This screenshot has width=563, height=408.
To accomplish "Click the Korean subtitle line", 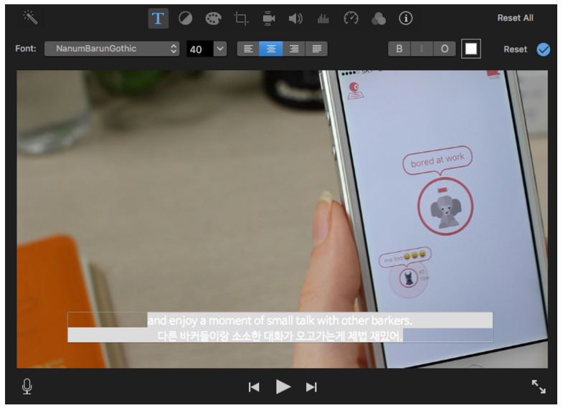I will click(x=280, y=336).
